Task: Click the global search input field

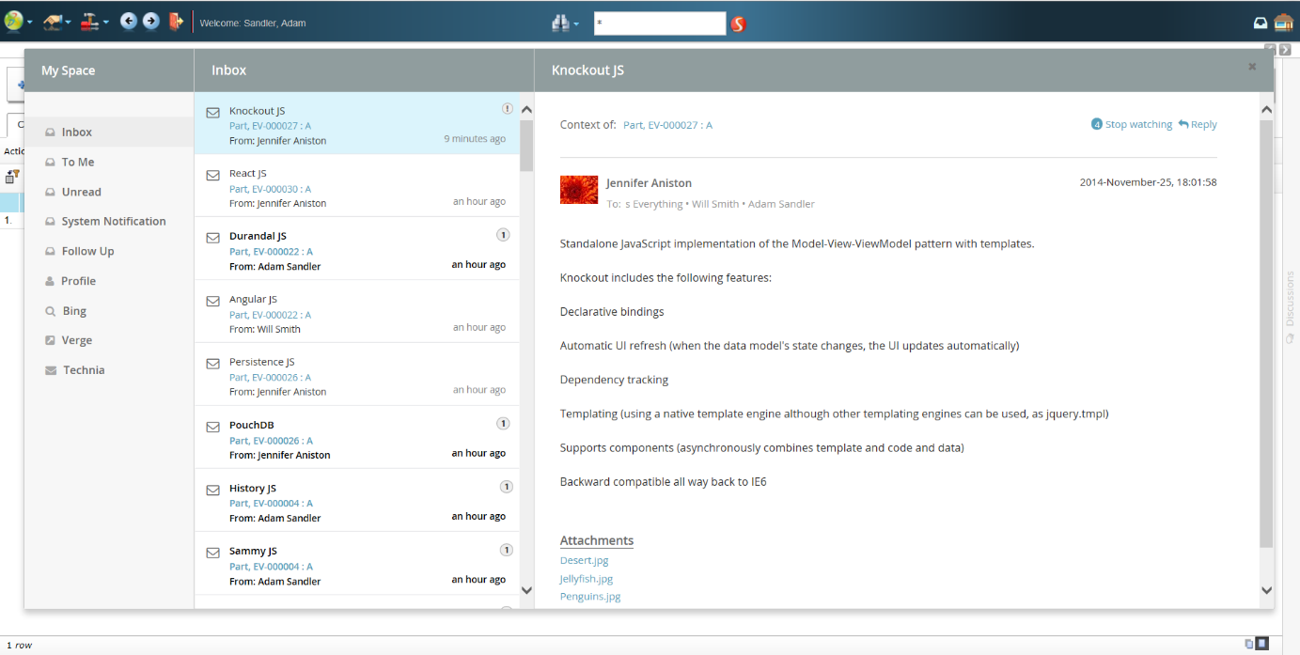Action: click(659, 23)
